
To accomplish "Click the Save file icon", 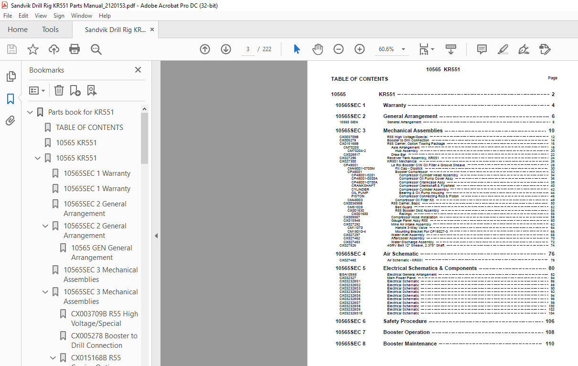I will click(x=12, y=49).
